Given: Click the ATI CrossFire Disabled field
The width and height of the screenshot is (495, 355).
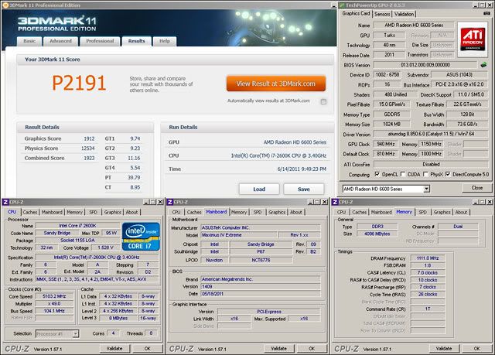Looking at the screenshot, I should (x=431, y=164).
